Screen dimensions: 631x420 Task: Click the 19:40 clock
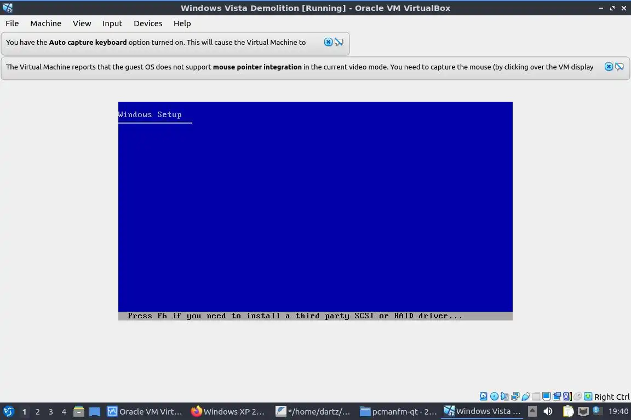coord(618,411)
